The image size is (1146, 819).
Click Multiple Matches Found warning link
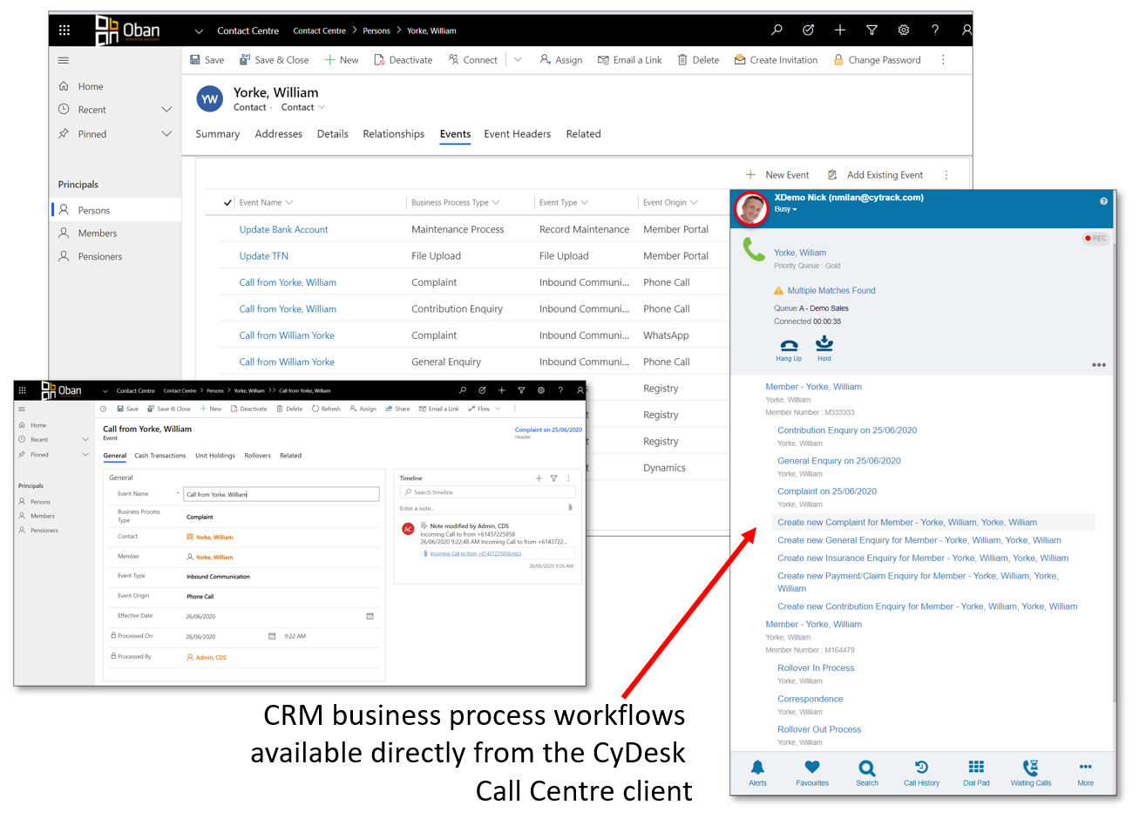[831, 291]
